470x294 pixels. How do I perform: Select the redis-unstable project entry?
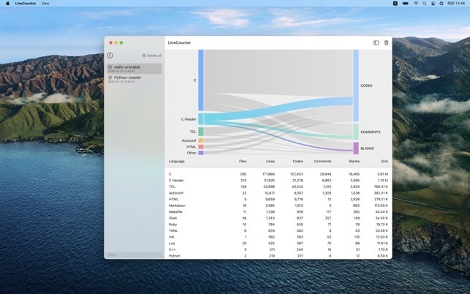[x=134, y=69]
